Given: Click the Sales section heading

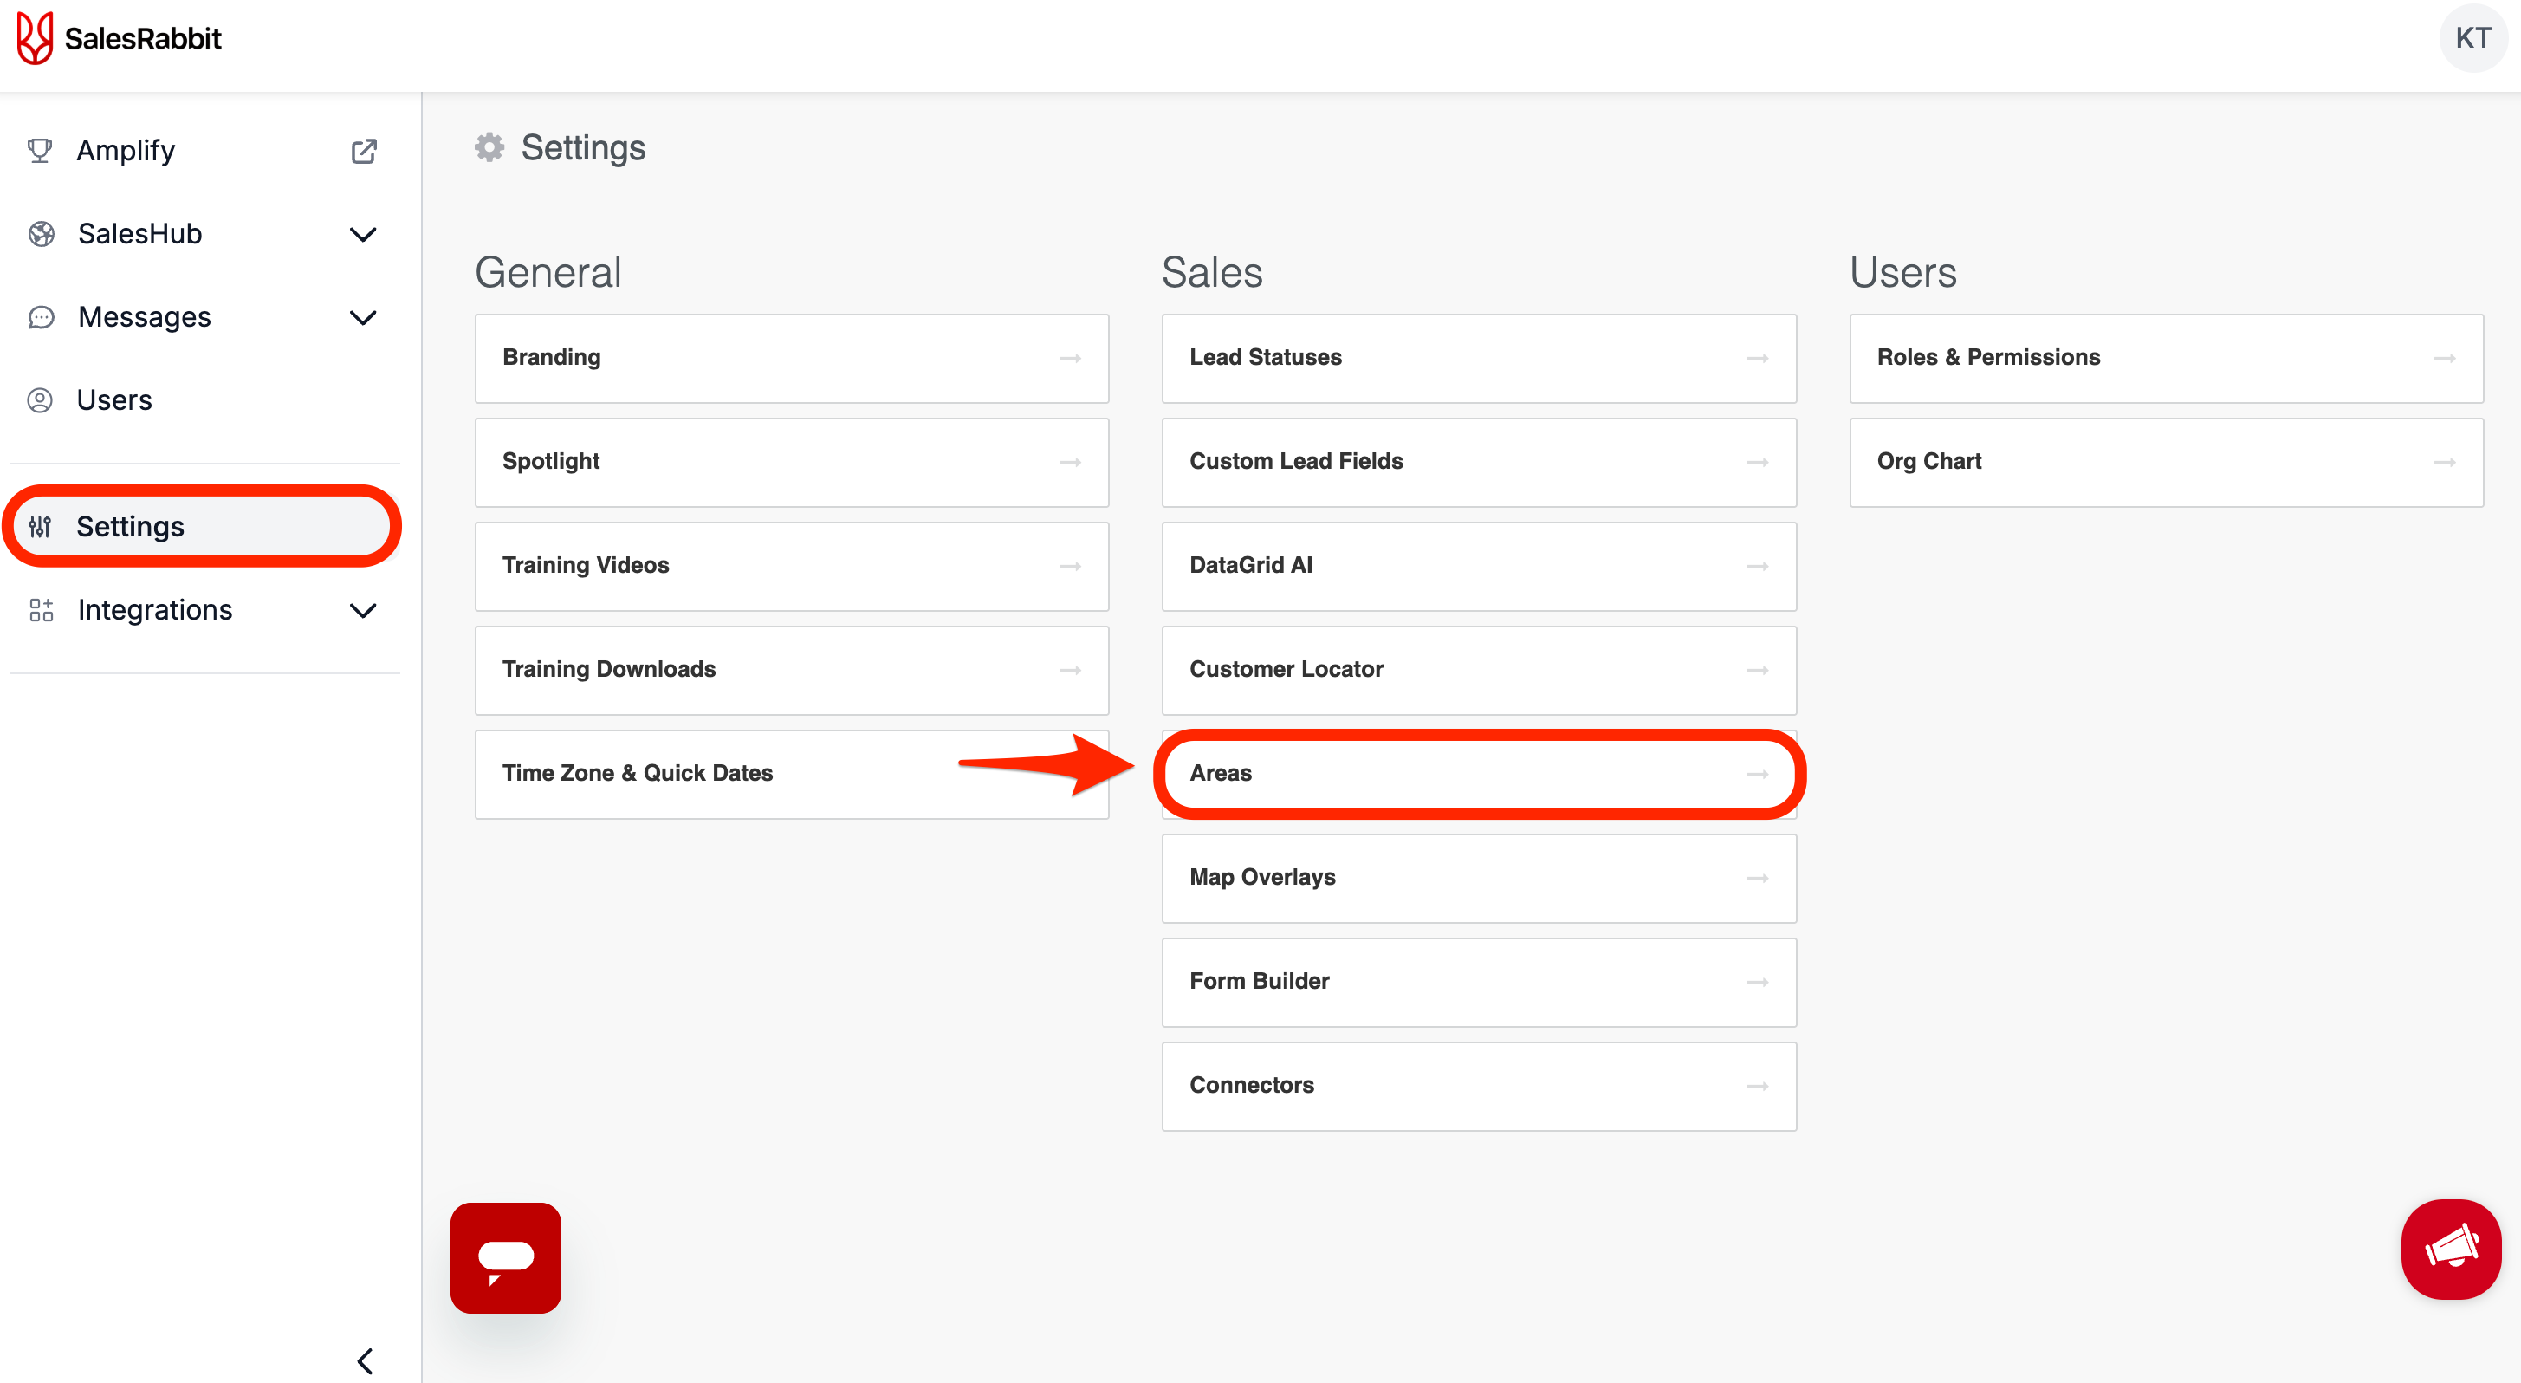Looking at the screenshot, I should pyautogui.click(x=1212, y=272).
